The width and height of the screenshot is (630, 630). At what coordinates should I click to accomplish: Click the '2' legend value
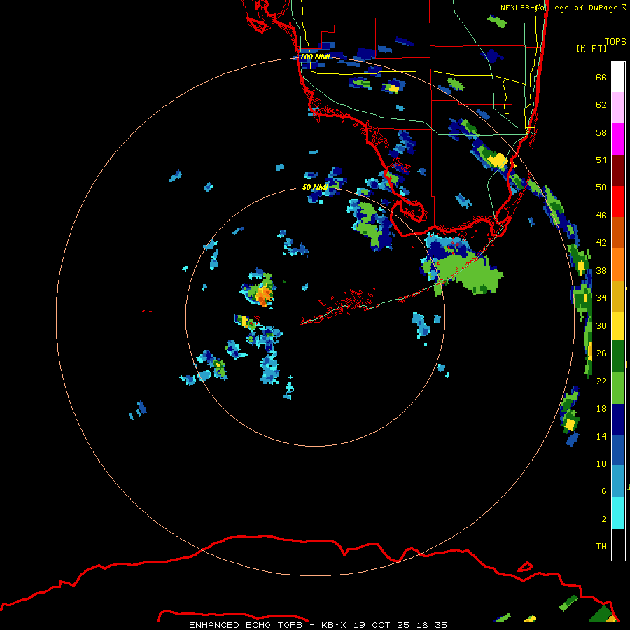pos(604,519)
